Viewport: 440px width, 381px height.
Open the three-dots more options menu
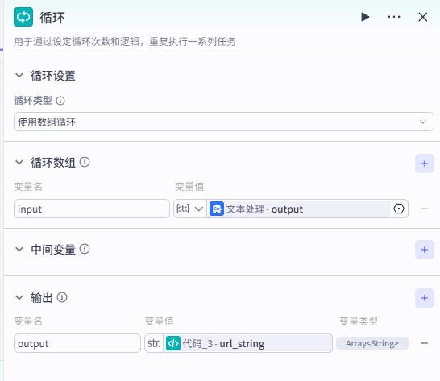click(394, 17)
